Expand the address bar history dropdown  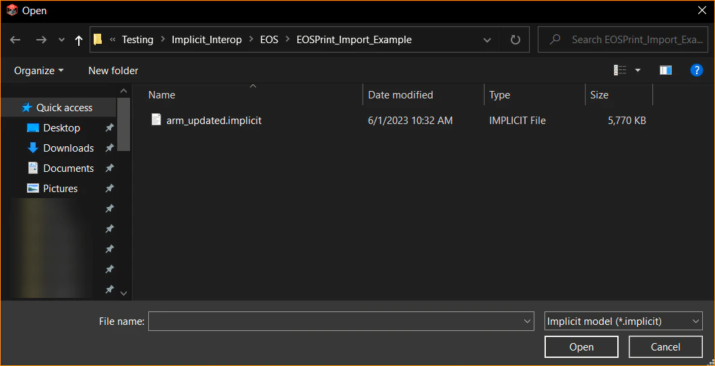point(487,40)
